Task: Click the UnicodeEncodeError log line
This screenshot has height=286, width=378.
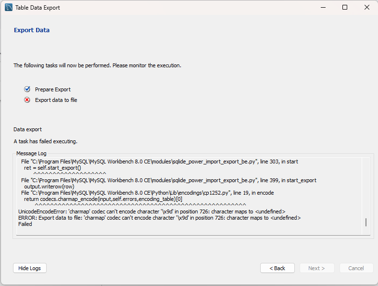Action: tap(152, 211)
